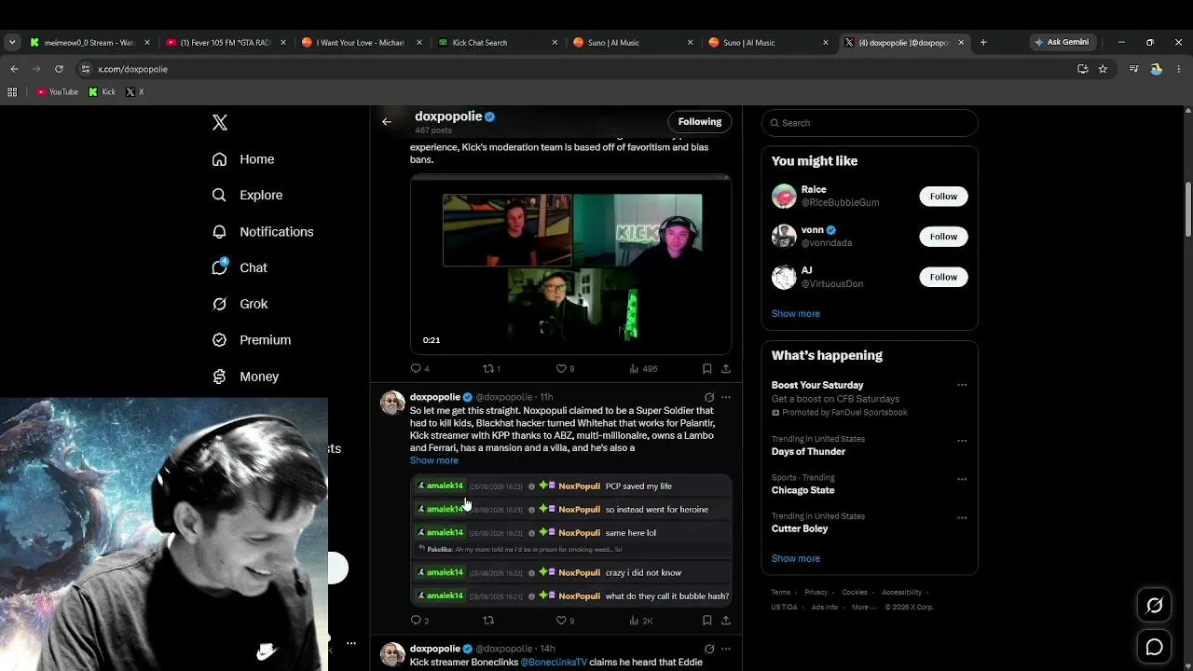Ask Grok about the 11h doxpopolie tweet
Screen dimensions: 1193x671
click(x=709, y=397)
